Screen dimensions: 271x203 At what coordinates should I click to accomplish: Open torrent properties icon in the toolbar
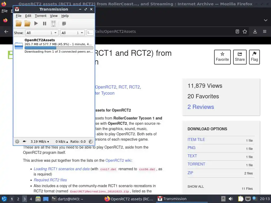64,24
